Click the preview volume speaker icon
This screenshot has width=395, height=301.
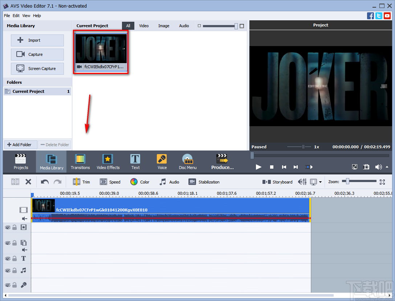tap(378, 167)
